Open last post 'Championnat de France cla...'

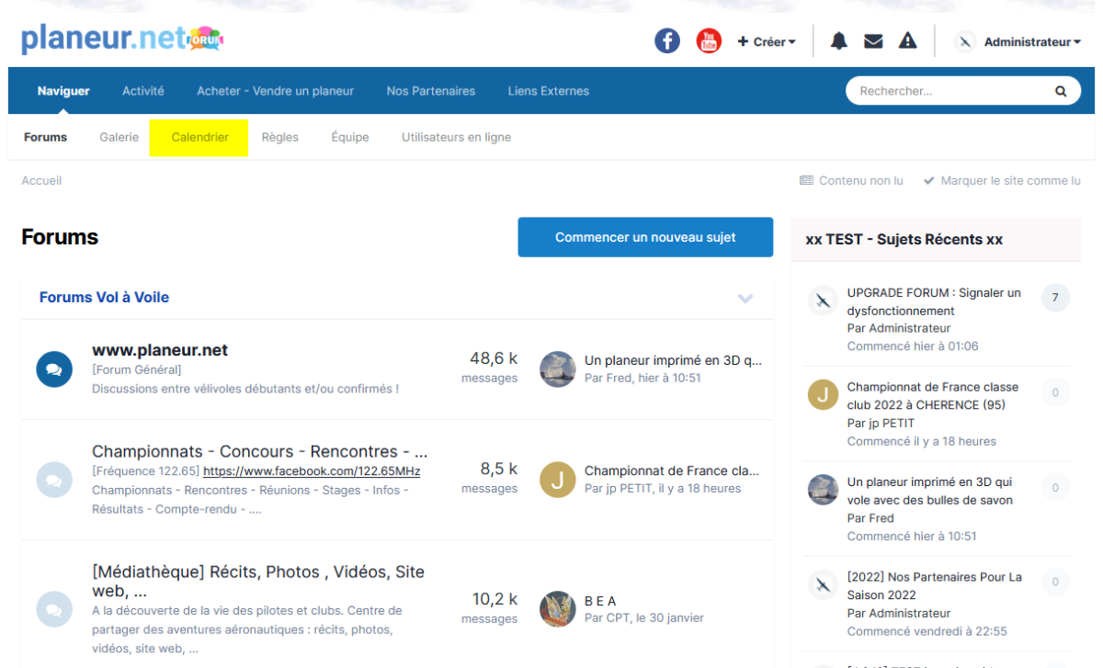[672, 470]
